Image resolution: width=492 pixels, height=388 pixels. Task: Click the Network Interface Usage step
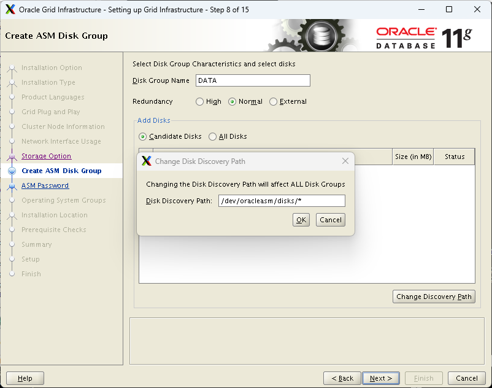coord(61,141)
